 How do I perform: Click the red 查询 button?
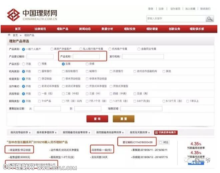(x=97, y=119)
